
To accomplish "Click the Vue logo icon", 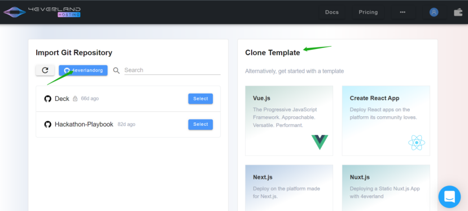I will point(320,142).
